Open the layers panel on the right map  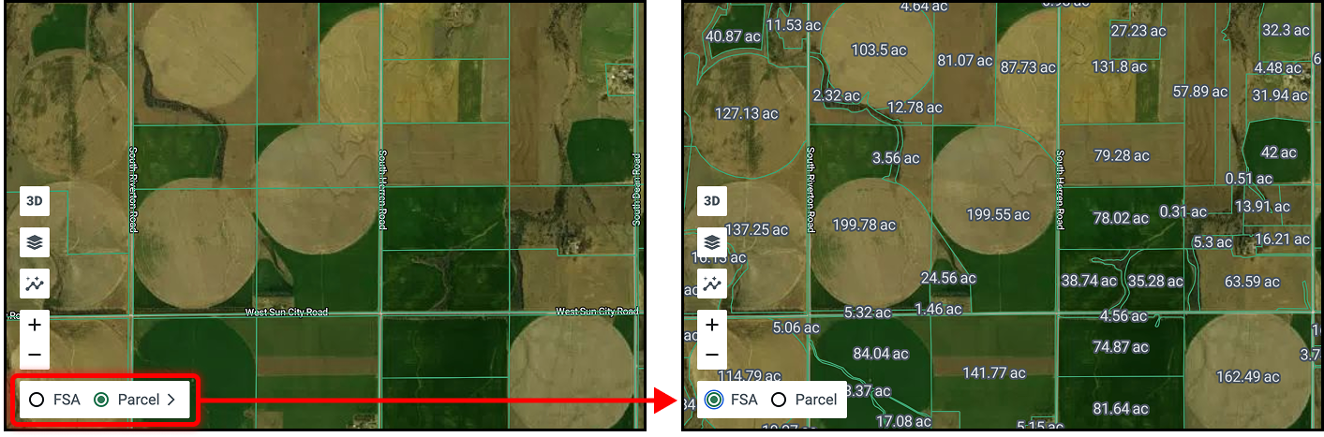[x=712, y=242]
